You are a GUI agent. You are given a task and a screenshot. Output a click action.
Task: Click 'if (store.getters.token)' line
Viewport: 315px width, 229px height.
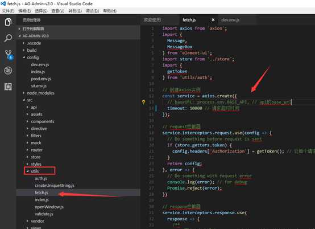[x=200, y=145]
